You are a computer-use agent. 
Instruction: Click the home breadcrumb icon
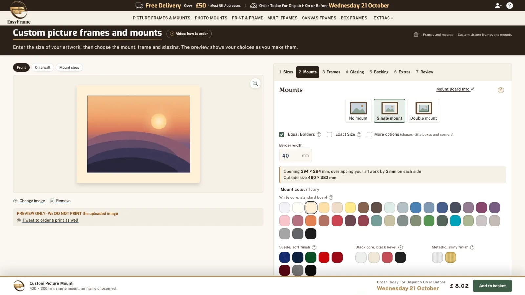point(416,34)
